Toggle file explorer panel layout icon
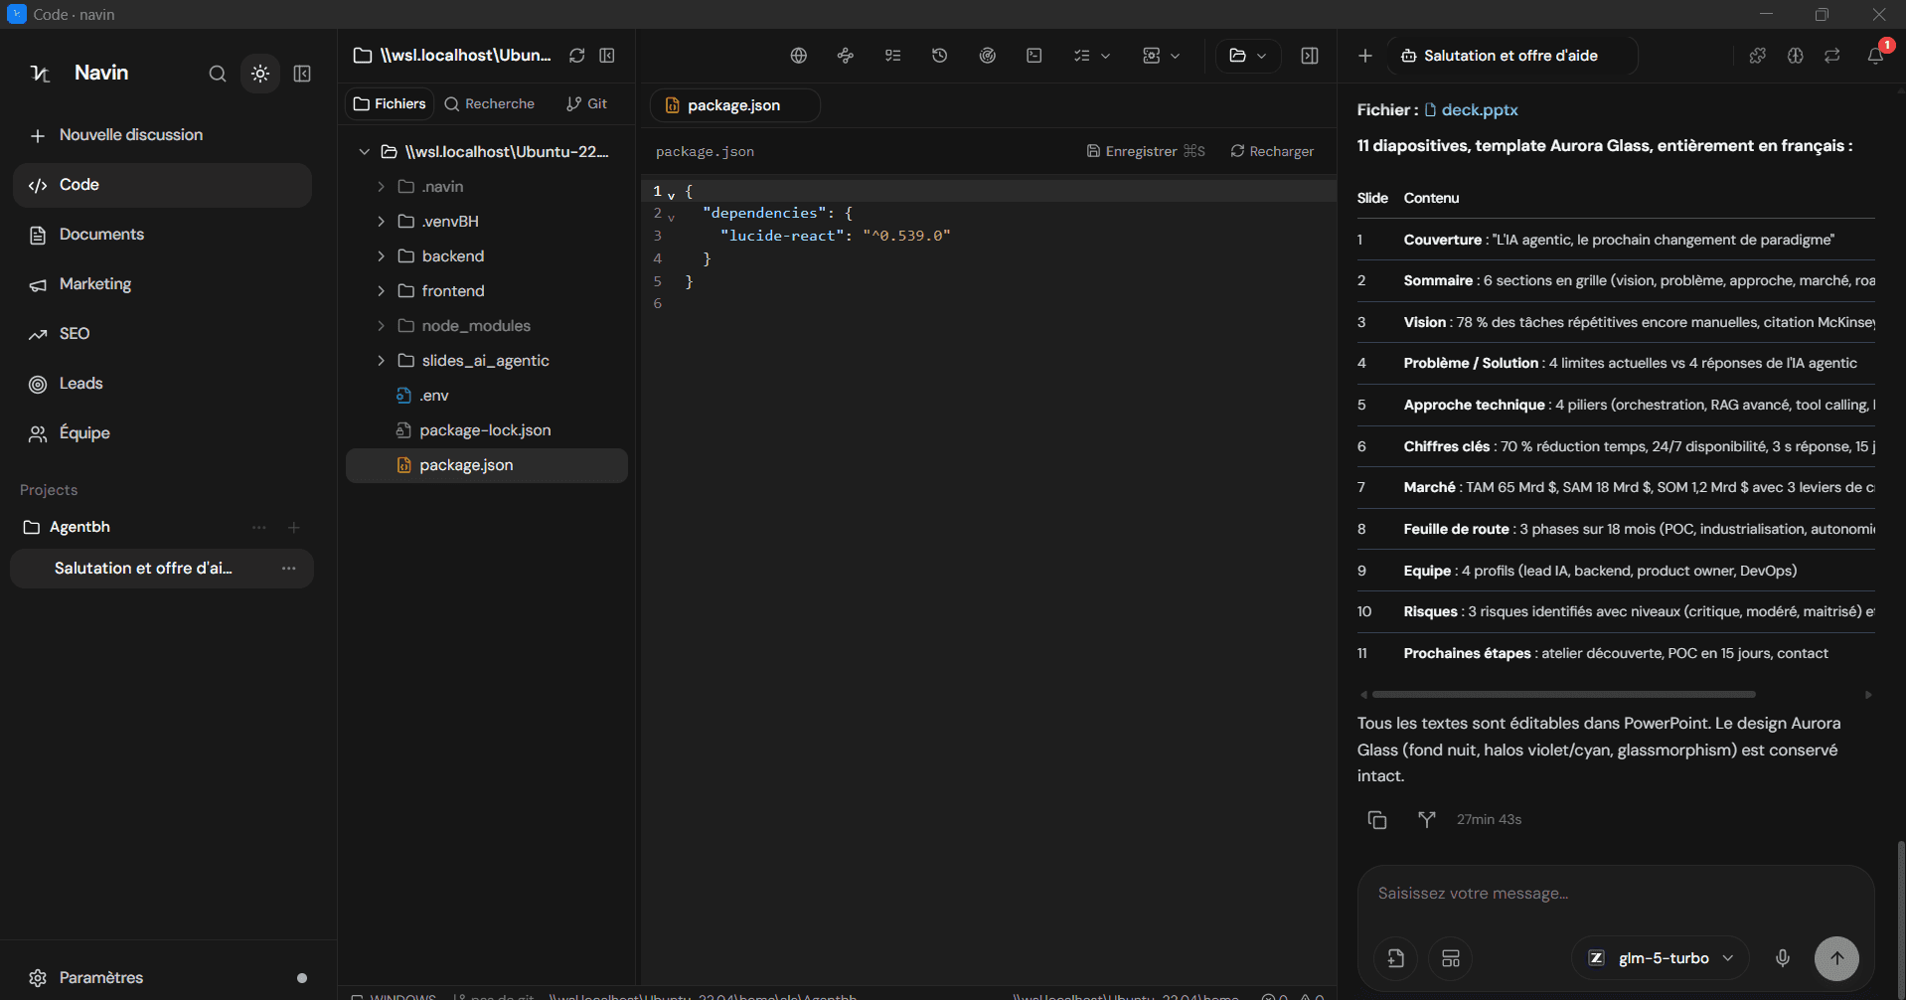1906x1000 pixels. pyautogui.click(x=607, y=56)
